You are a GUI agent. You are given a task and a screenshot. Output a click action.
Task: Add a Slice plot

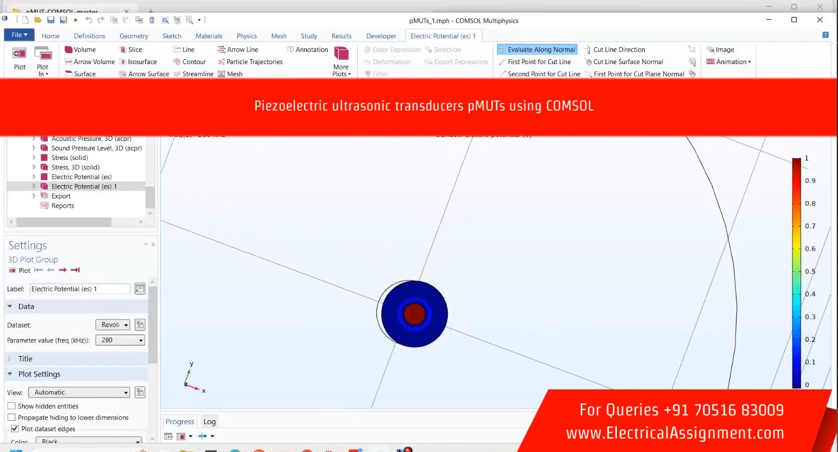click(x=131, y=49)
